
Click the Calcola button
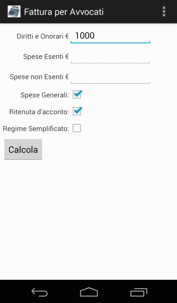(23, 150)
